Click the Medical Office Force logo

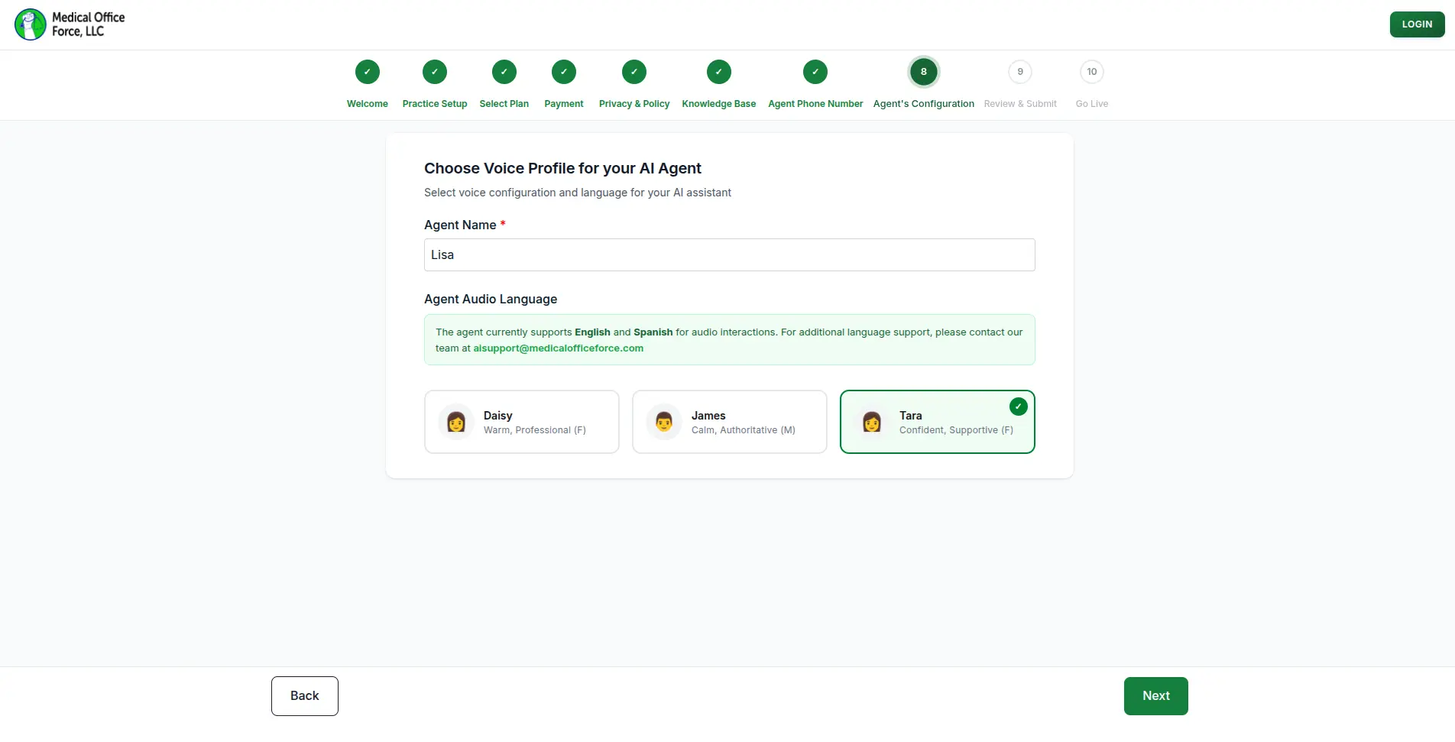click(70, 24)
